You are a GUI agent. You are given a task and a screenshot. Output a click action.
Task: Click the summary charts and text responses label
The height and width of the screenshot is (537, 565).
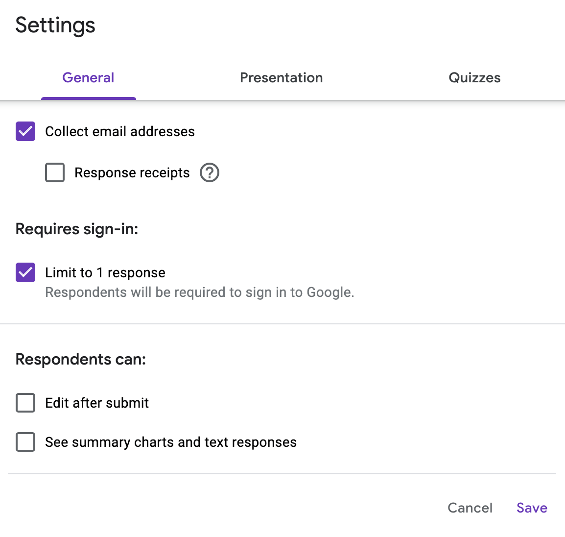coord(171,442)
